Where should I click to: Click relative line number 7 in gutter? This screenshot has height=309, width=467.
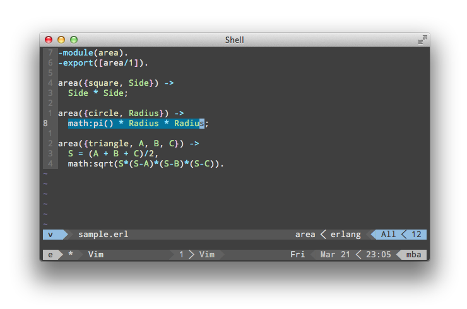click(x=50, y=53)
